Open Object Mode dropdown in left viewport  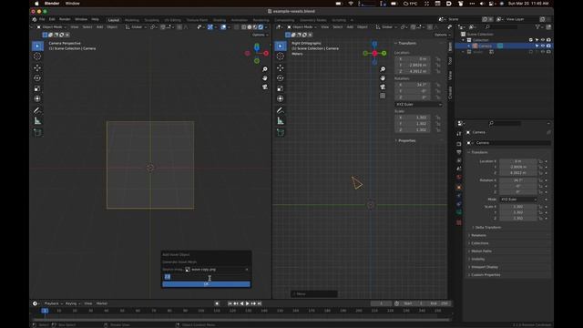pos(51,27)
